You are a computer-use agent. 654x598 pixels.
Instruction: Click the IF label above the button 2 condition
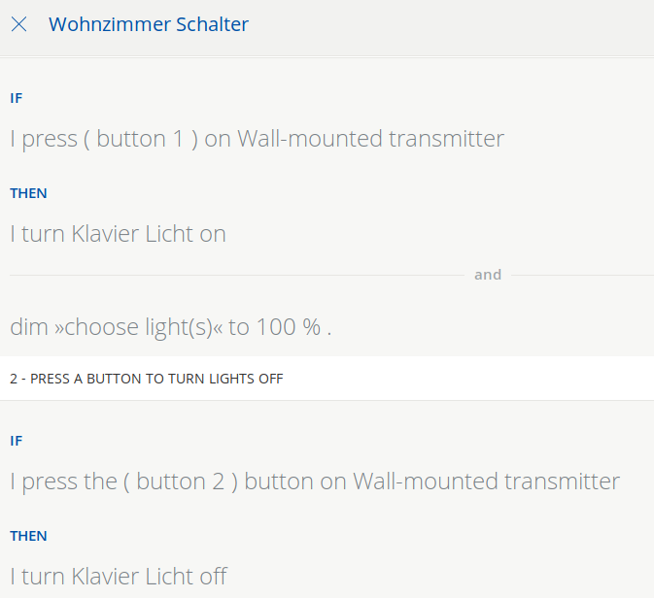(x=17, y=441)
